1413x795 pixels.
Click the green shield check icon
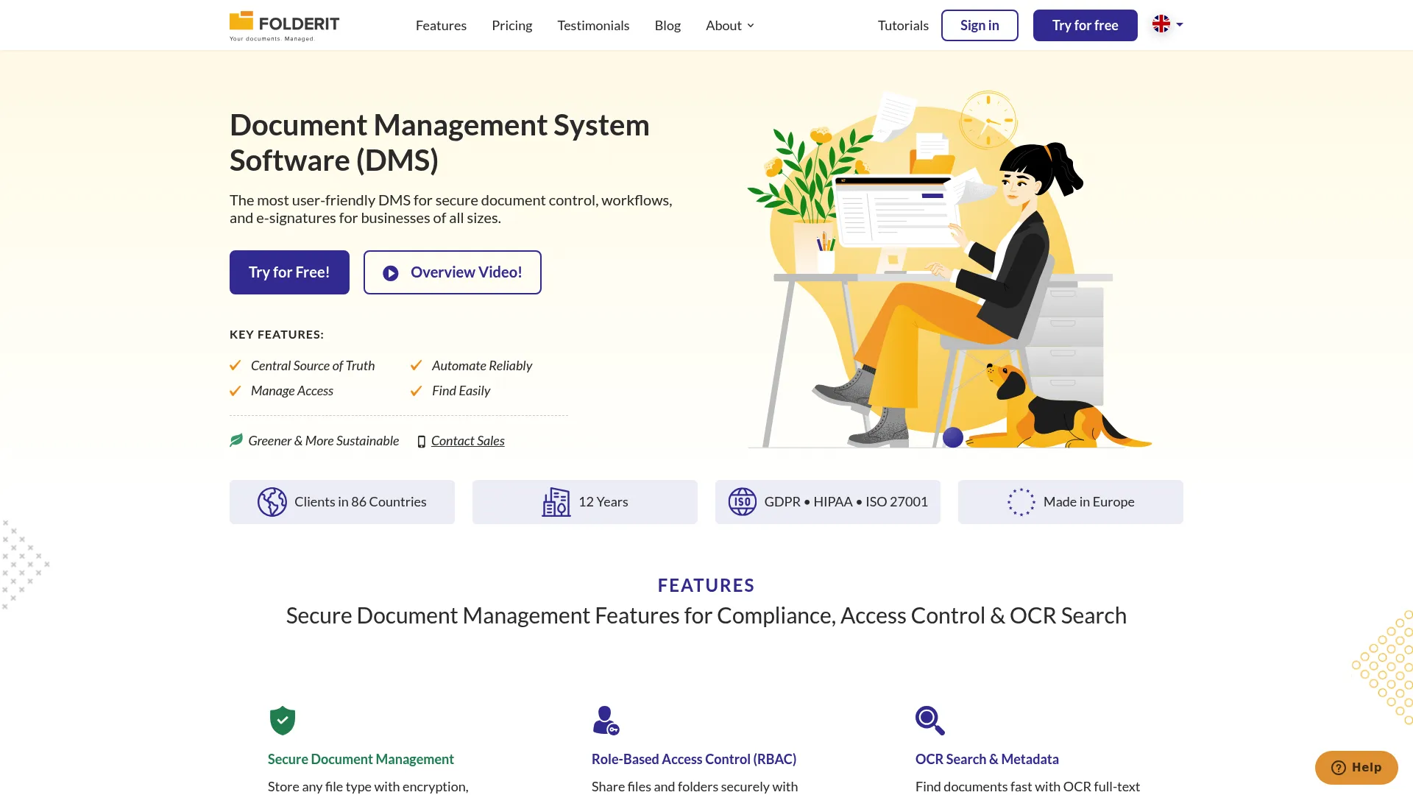(283, 721)
